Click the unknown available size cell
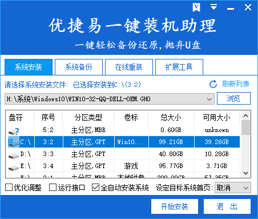The image size is (258, 219). click(217, 130)
